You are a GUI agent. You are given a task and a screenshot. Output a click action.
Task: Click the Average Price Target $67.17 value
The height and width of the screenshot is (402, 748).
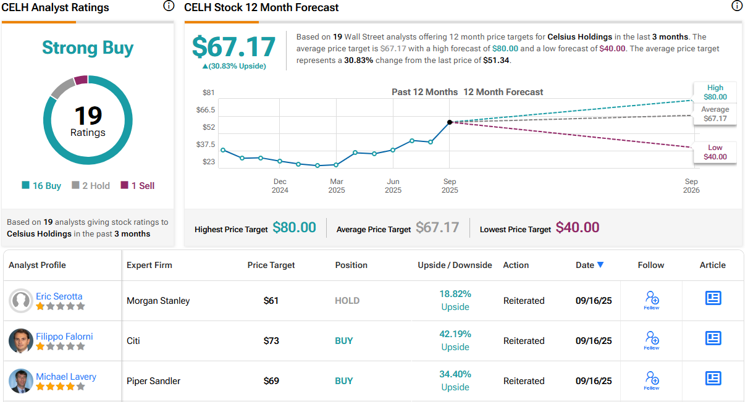pos(437,227)
